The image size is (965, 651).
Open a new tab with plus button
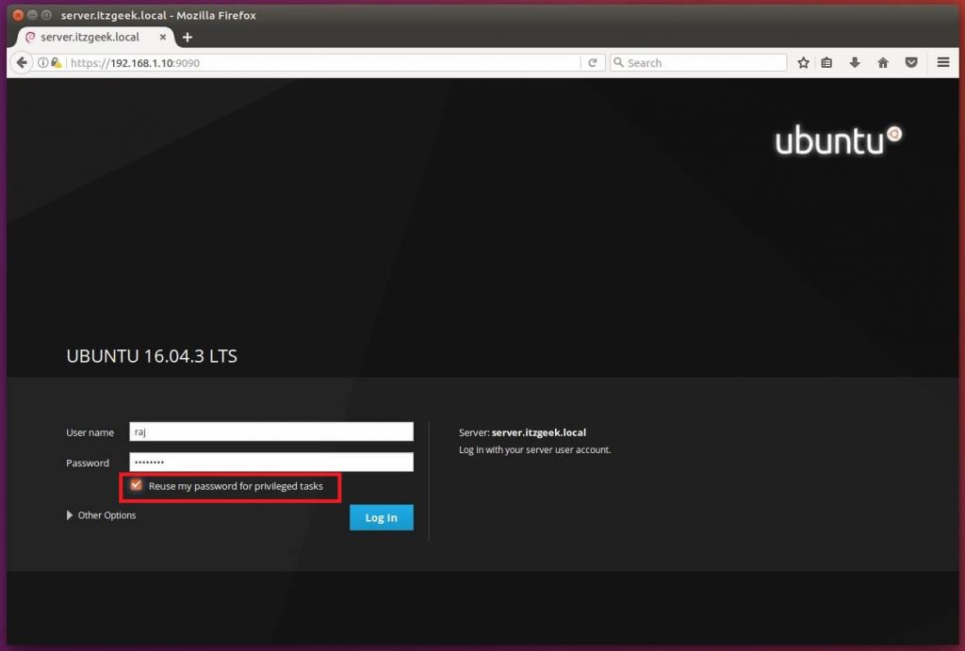coord(188,38)
